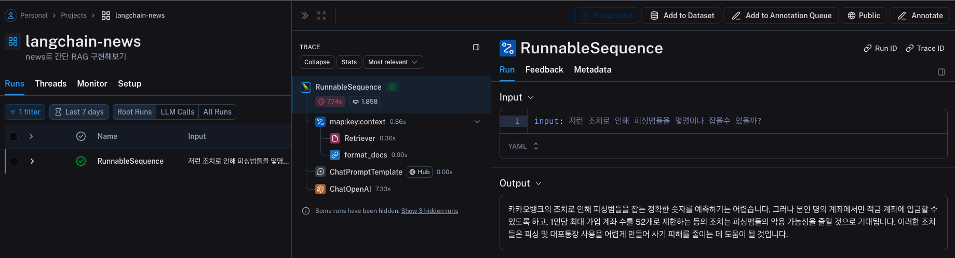Click the large langchain-news project icon beside title
The image size is (955, 258).
pos(13,41)
